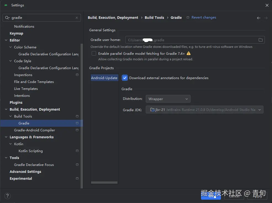Close the Settings dialog

(267, 5)
